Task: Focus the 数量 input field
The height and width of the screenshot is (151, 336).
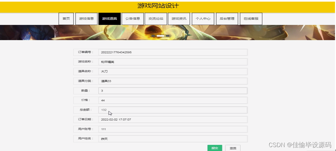Action: point(173,91)
